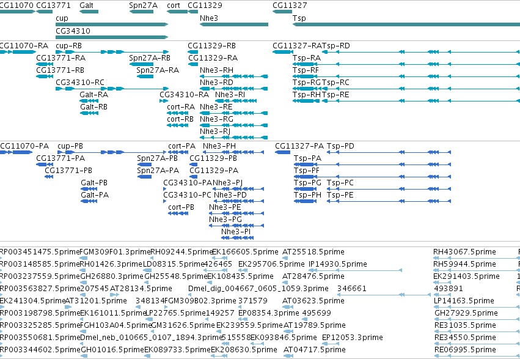This screenshot has height=359, width=520.
Task: Click AT28134.5prime EST label
Action: tap(141, 289)
